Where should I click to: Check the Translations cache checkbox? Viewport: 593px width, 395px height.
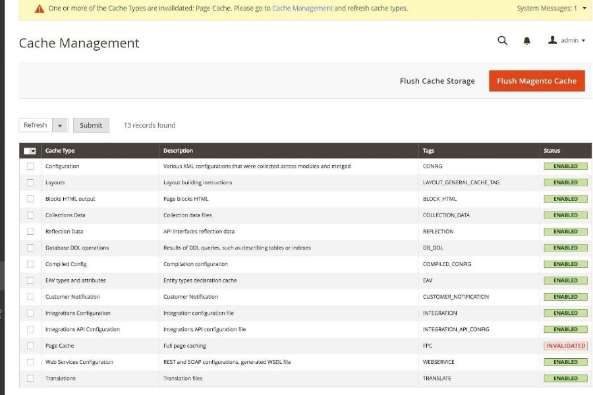[30, 379]
